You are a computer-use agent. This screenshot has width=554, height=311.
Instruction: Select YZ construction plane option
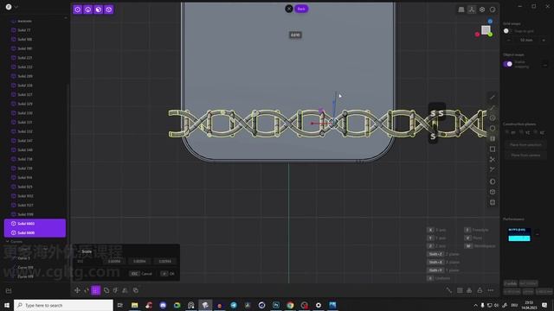tap(525, 132)
